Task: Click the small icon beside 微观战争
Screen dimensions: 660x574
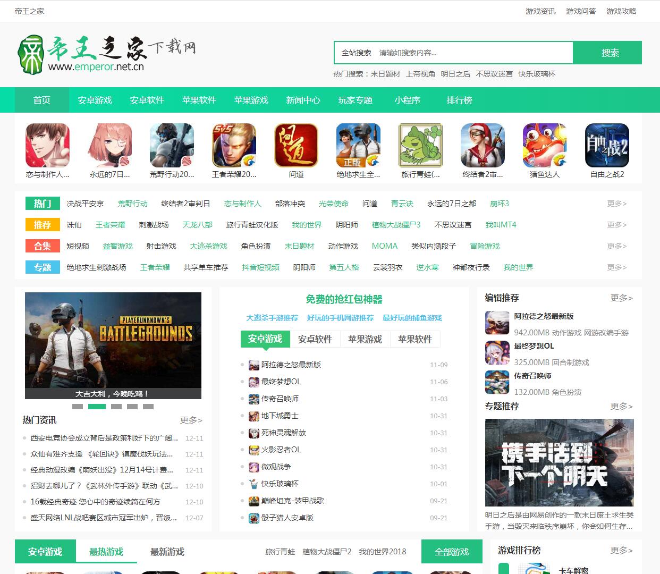Action: pyautogui.click(x=254, y=467)
